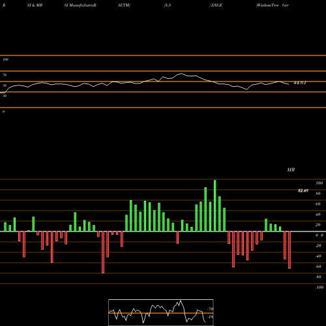
Task: Click the '-18' label in mini chart
Action: pos(211,317)
